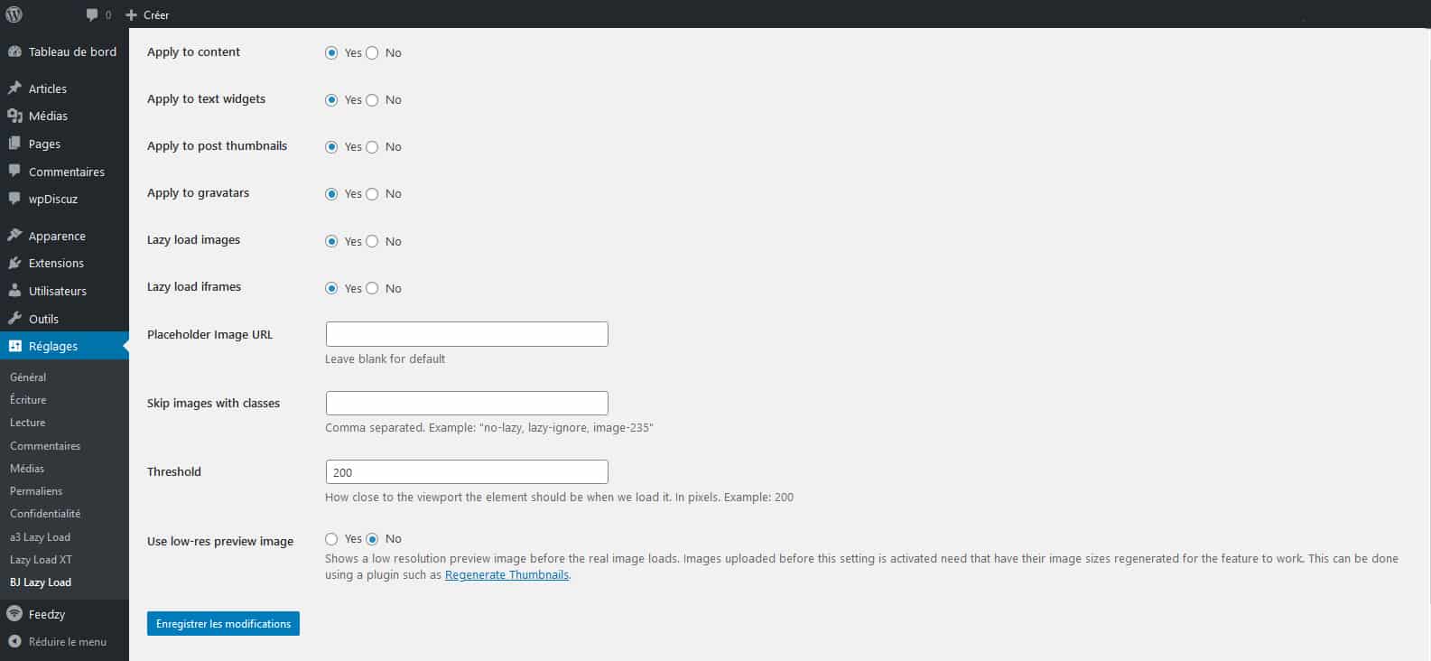
Task: Go to a3 Lazy Load settings
Action: pyautogui.click(x=40, y=537)
